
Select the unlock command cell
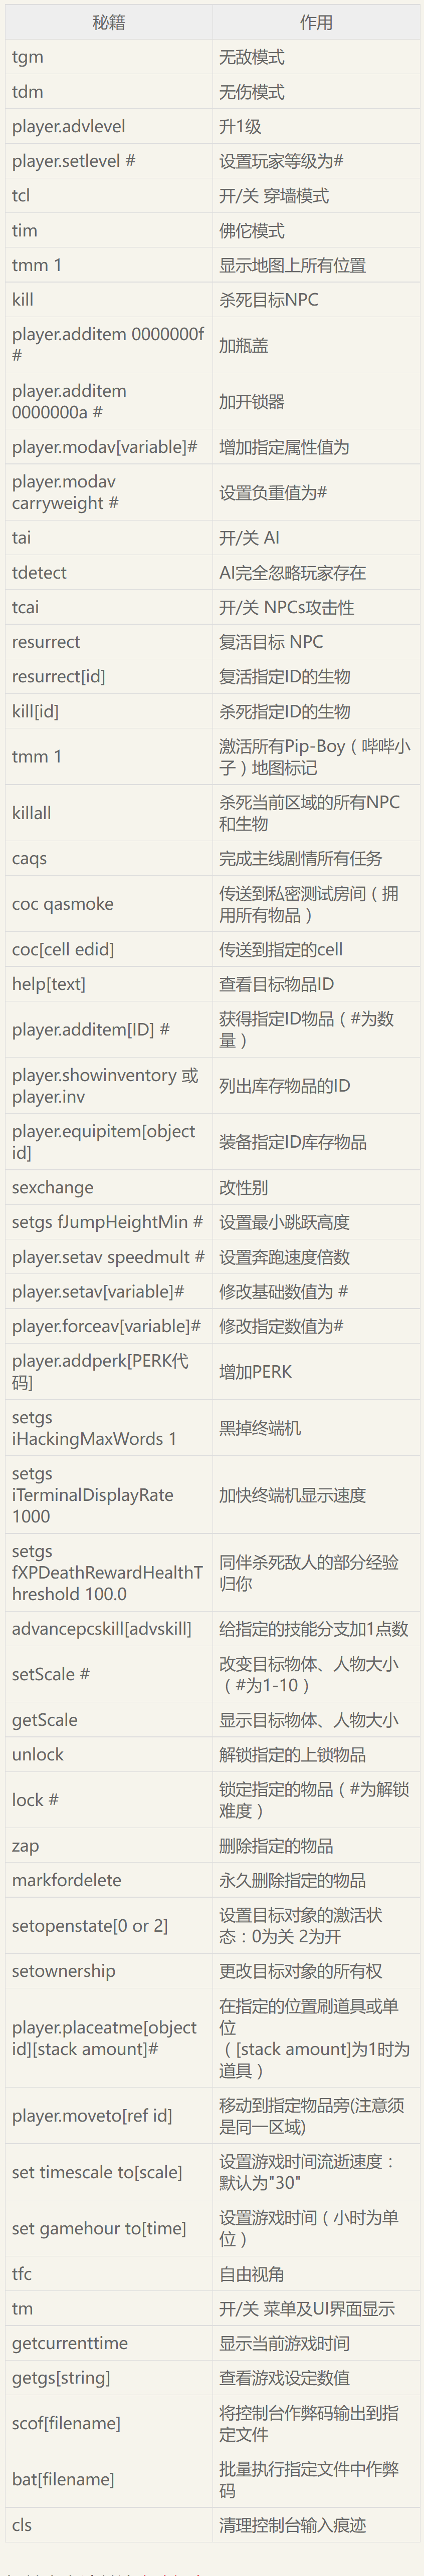point(108,1755)
